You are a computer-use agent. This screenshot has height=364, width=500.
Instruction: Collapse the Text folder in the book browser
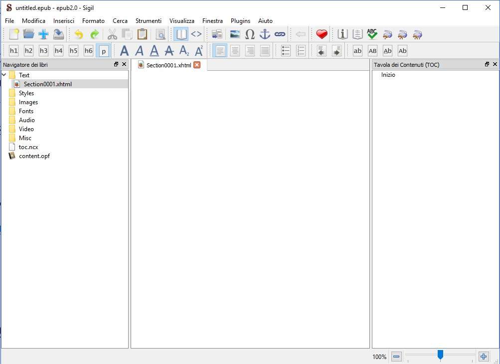point(4,75)
